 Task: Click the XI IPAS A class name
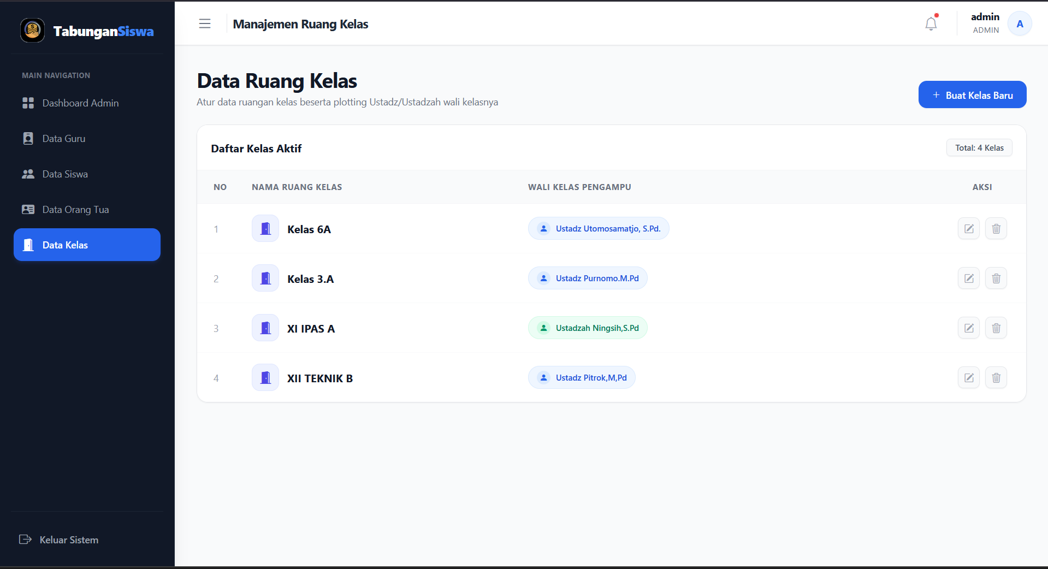point(311,329)
